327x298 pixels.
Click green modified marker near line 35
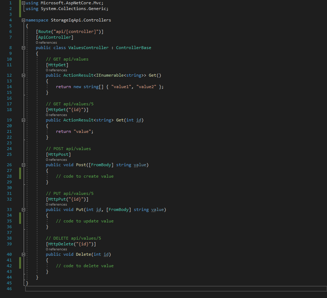coord(20,221)
